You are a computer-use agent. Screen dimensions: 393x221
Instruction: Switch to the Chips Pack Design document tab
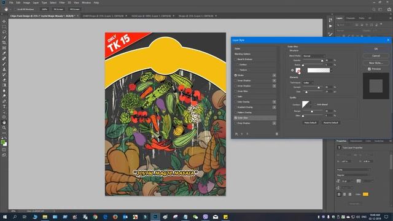(42, 16)
